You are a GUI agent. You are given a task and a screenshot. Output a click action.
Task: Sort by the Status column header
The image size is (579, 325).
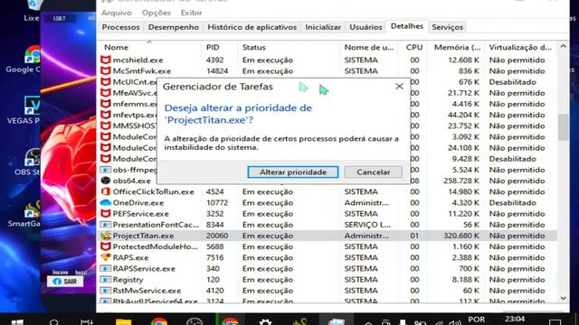click(x=254, y=48)
